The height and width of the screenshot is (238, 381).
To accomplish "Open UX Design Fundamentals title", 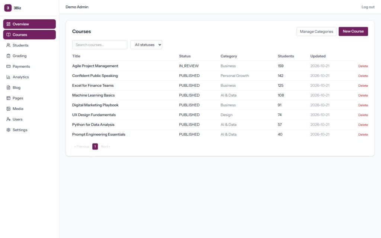I will click(x=94, y=115).
